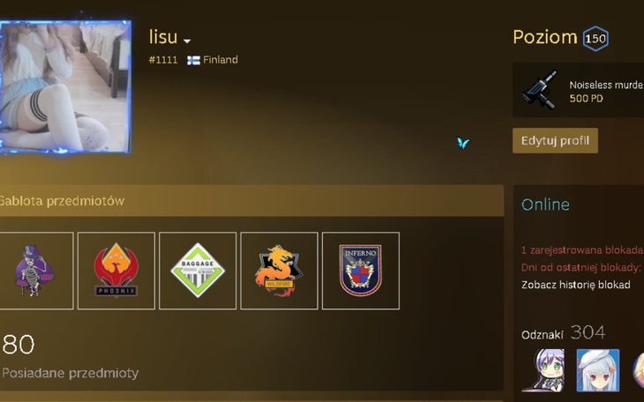Open the skeleton top hat pin item
Screen dimensions: 644x402
(x=34, y=271)
